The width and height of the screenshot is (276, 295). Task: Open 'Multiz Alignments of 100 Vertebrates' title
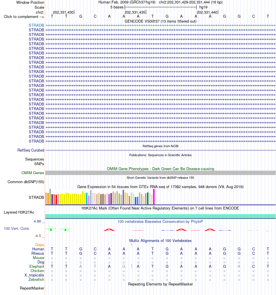pyautogui.click(x=160, y=241)
